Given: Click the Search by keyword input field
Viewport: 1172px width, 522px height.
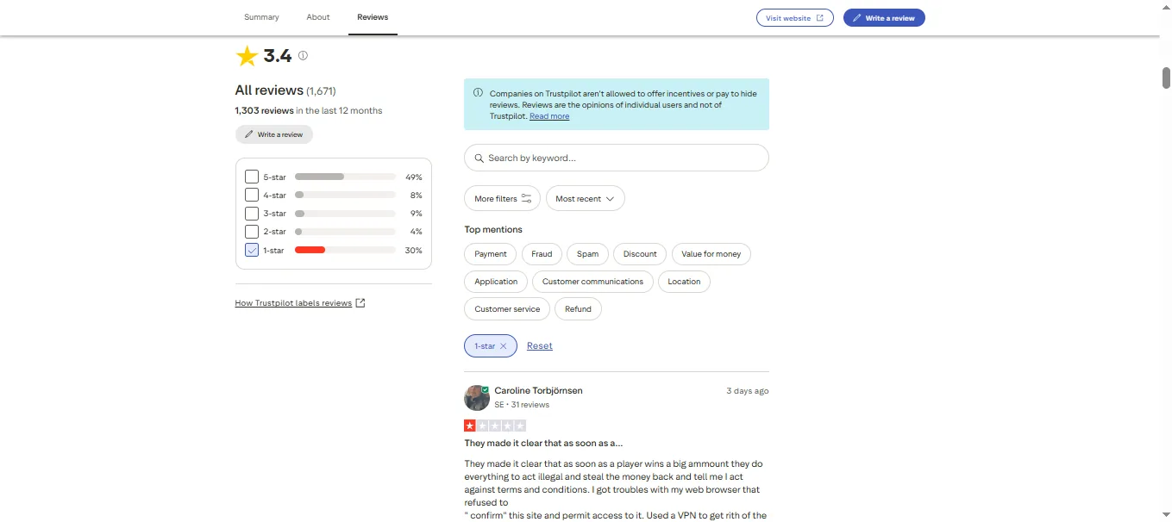Looking at the screenshot, I should pos(617,158).
